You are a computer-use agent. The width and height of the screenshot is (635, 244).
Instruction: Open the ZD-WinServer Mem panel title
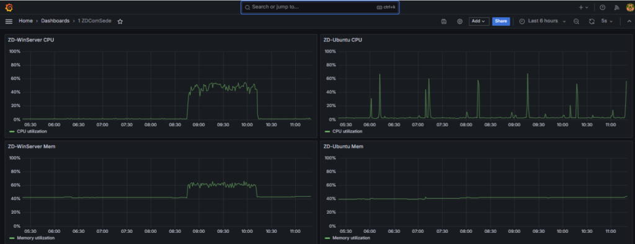click(32, 147)
